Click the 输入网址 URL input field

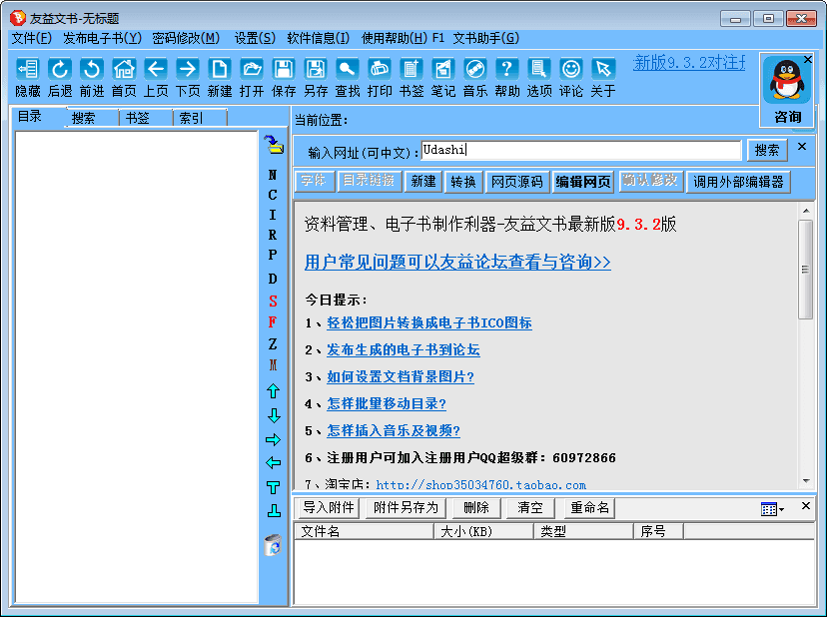(581, 151)
